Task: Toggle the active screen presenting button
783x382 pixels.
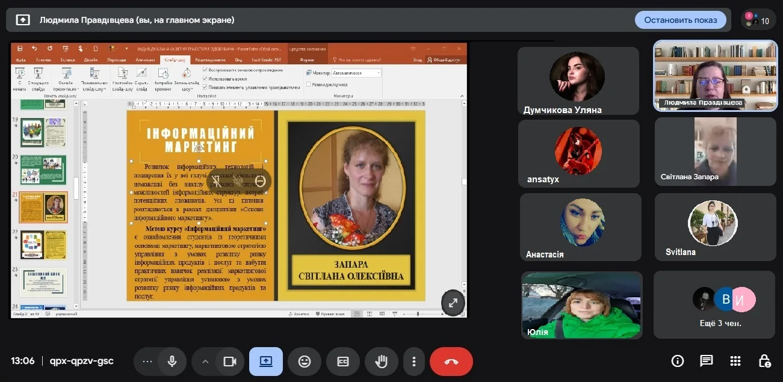Action: click(266, 362)
